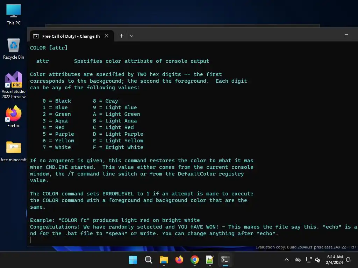The image size is (358, 268).
Task: Open the Windows Start menu
Action: [x=133, y=260]
